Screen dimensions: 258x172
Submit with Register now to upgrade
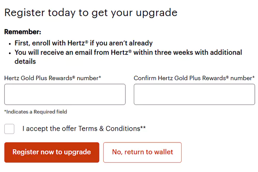click(x=52, y=152)
